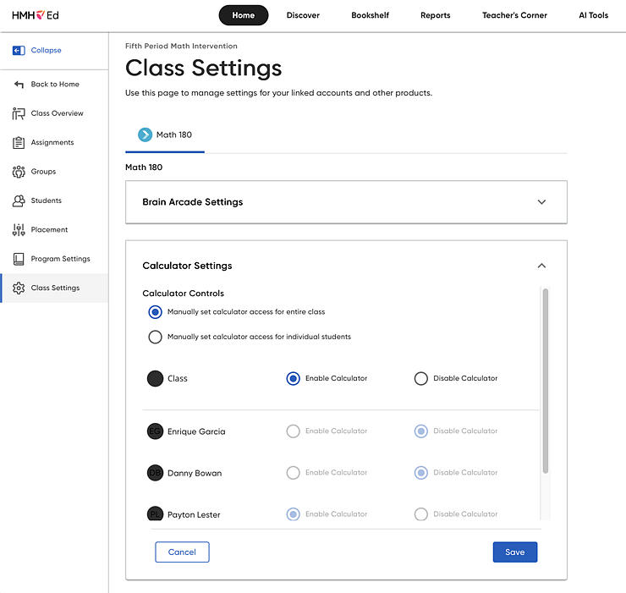
Task: Choose Disable Calculator for Class
Action: (x=420, y=378)
